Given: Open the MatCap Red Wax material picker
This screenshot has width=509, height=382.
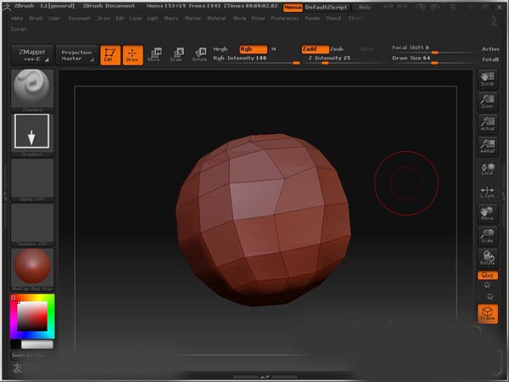Looking at the screenshot, I should (x=33, y=267).
